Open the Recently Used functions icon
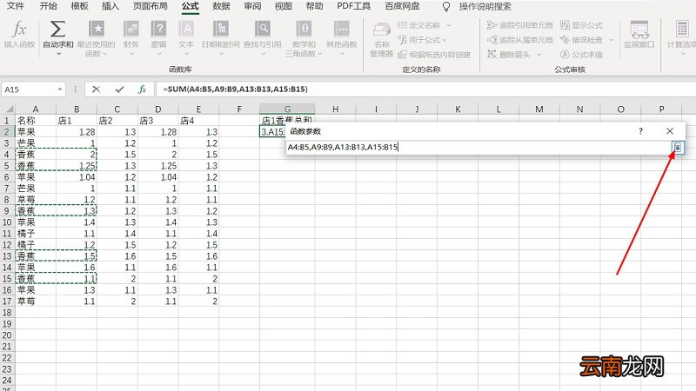 [x=97, y=29]
